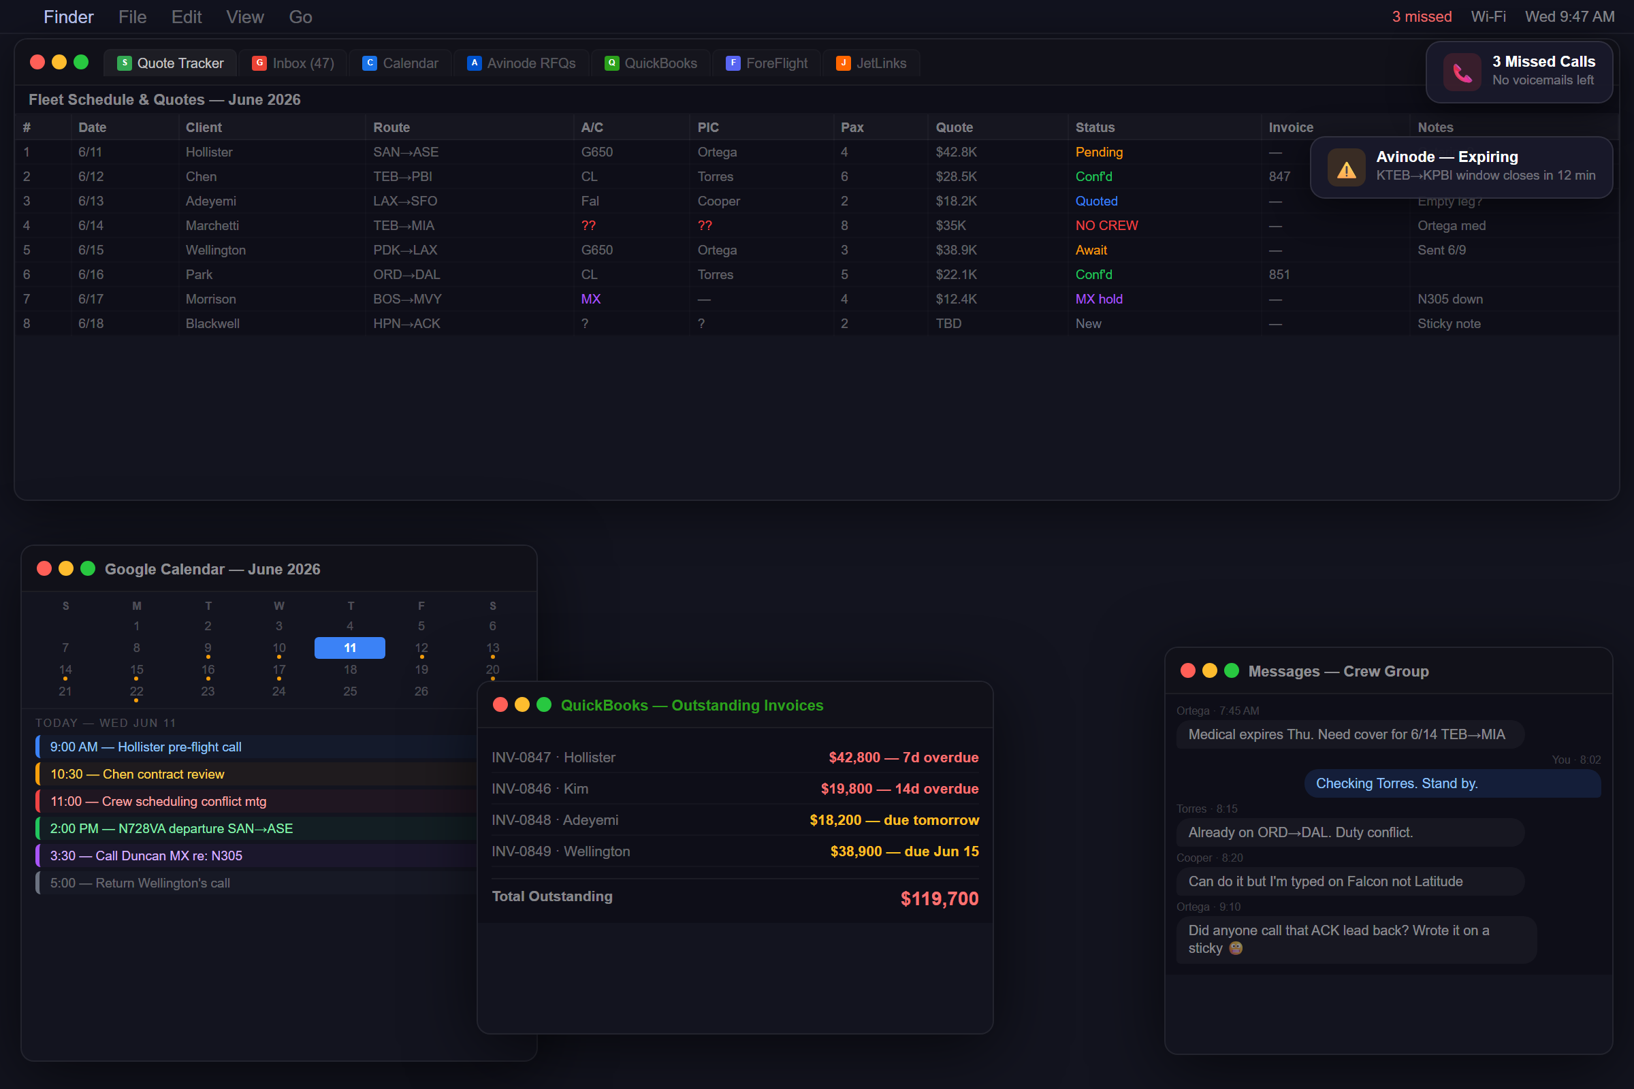Click Ortega's ACK lead sticky message
The width and height of the screenshot is (1634, 1089).
point(1356,940)
